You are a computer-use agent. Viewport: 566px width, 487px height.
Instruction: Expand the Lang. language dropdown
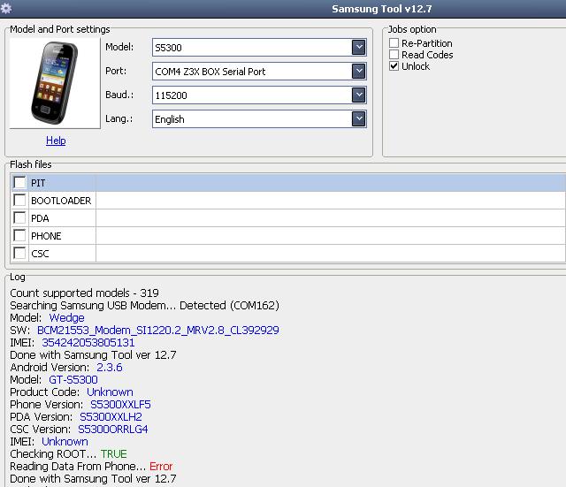[x=358, y=118]
